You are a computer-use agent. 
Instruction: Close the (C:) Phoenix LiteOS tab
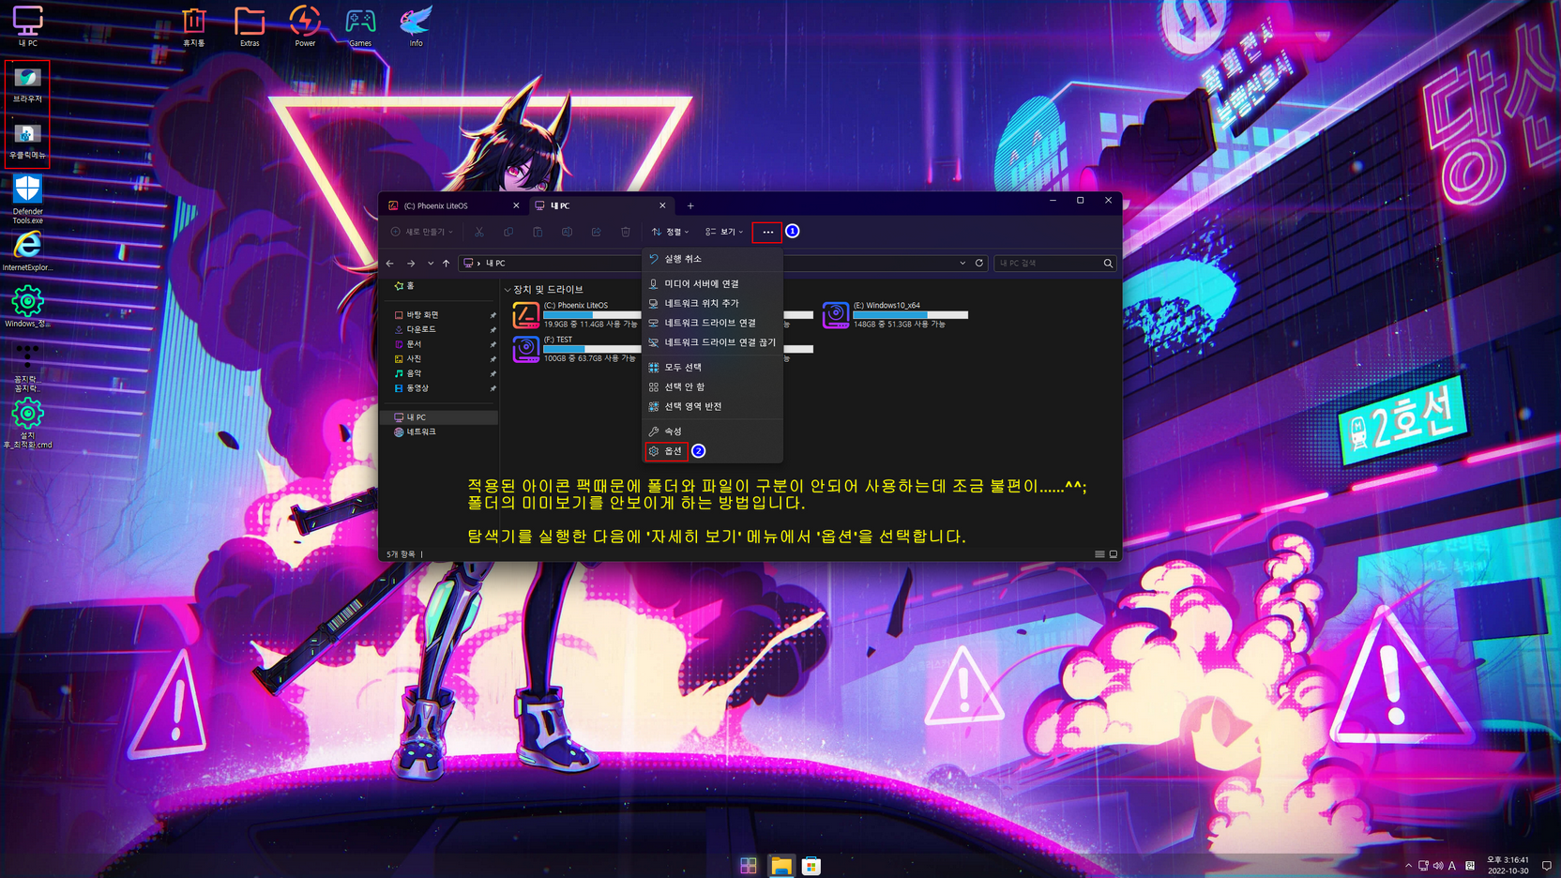pyautogui.click(x=516, y=205)
